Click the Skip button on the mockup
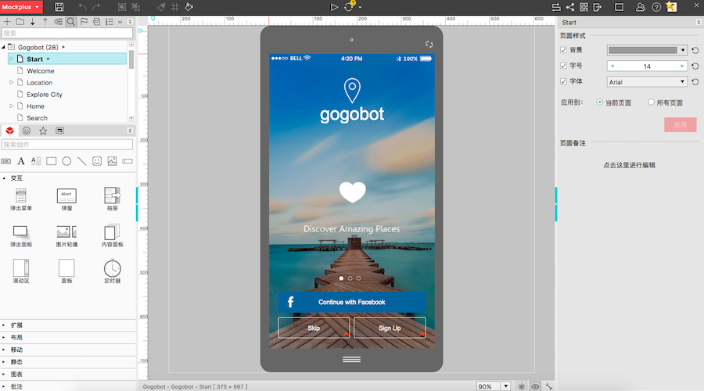The width and height of the screenshot is (704, 391). pos(314,328)
